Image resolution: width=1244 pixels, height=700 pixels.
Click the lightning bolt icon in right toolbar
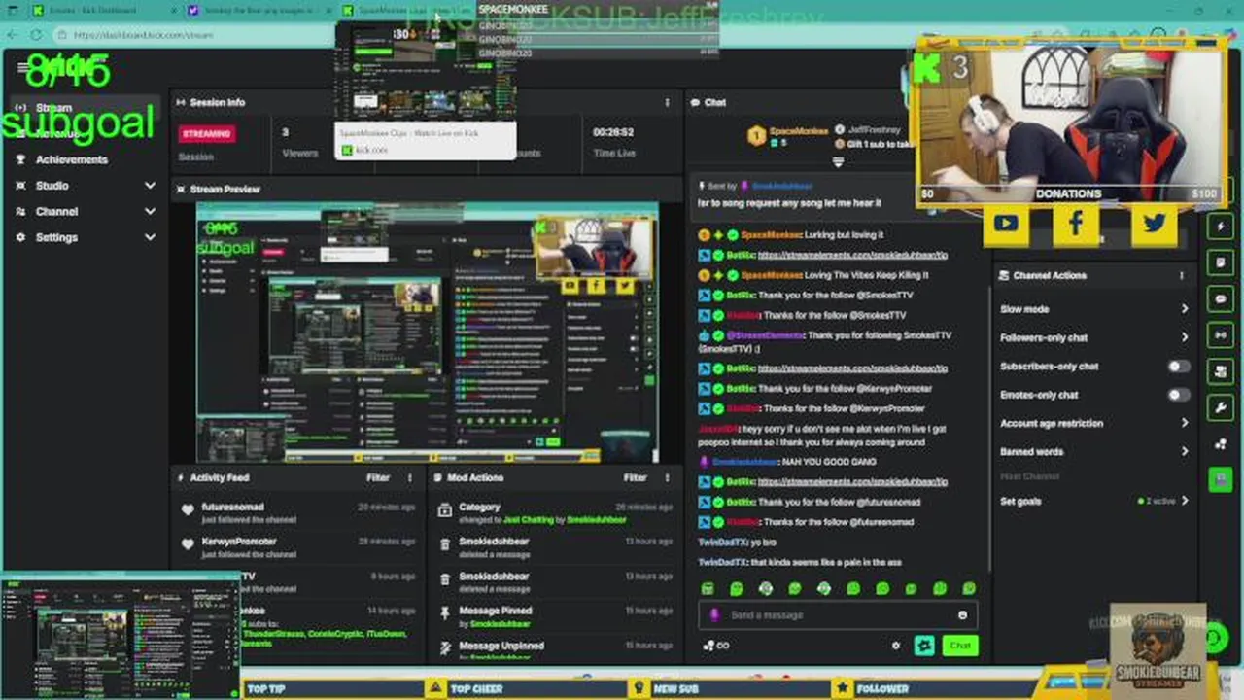click(x=1221, y=226)
